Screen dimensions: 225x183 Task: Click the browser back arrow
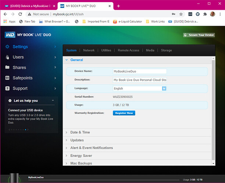[x=5, y=14]
